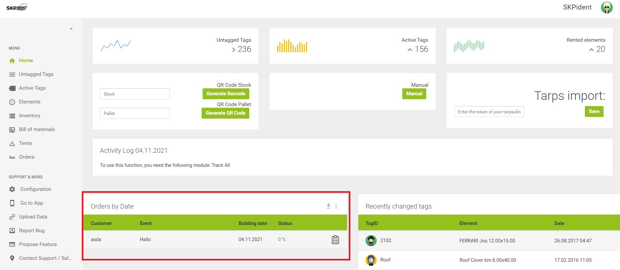Click TagID column header
Image resolution: width=620 pixels, height=270 pixels.
pos(372,223)
